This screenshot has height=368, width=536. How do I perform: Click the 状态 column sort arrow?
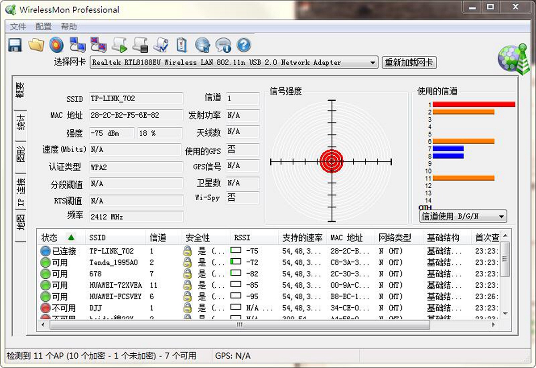(x=71, y=237)
